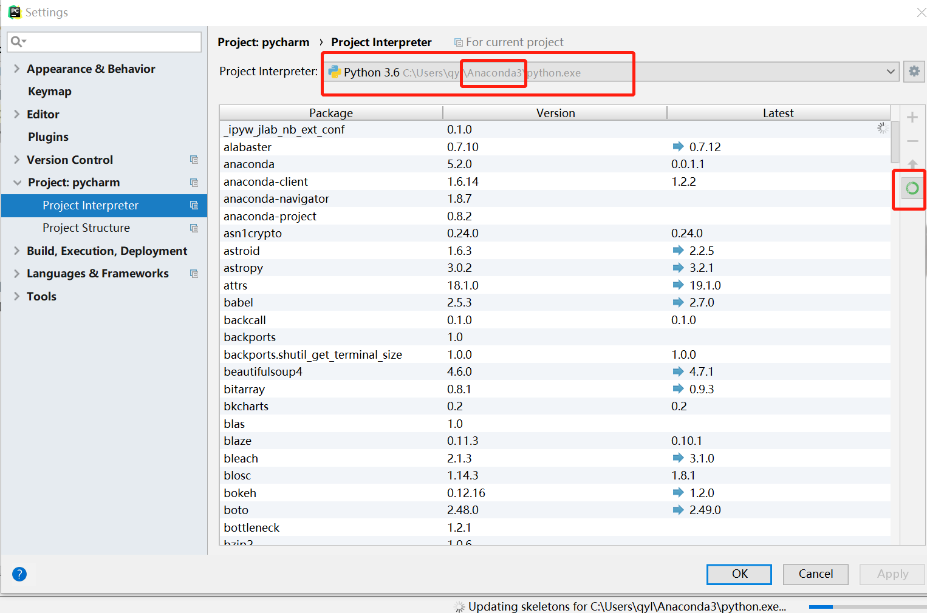
Task: Click project-scope icon on Project Interpreter row
Action: 194,205
